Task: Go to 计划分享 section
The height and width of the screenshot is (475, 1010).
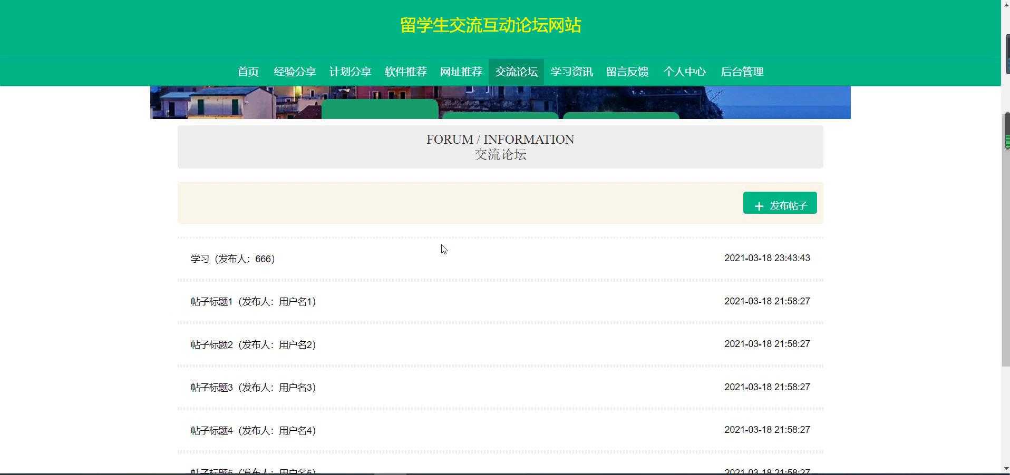Action: coord(350,72)
